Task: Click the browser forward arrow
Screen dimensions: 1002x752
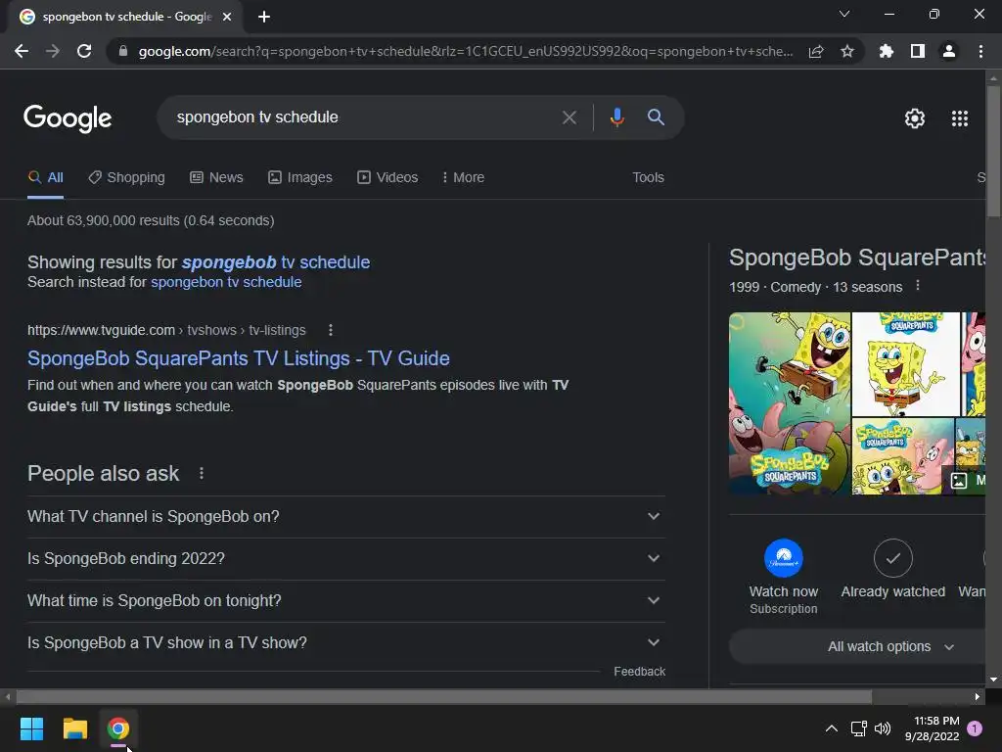Action: coord(53,51)
